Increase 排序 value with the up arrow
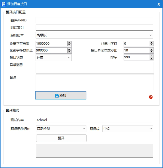Viewport: 163px width, 168px height. [152, 56]
